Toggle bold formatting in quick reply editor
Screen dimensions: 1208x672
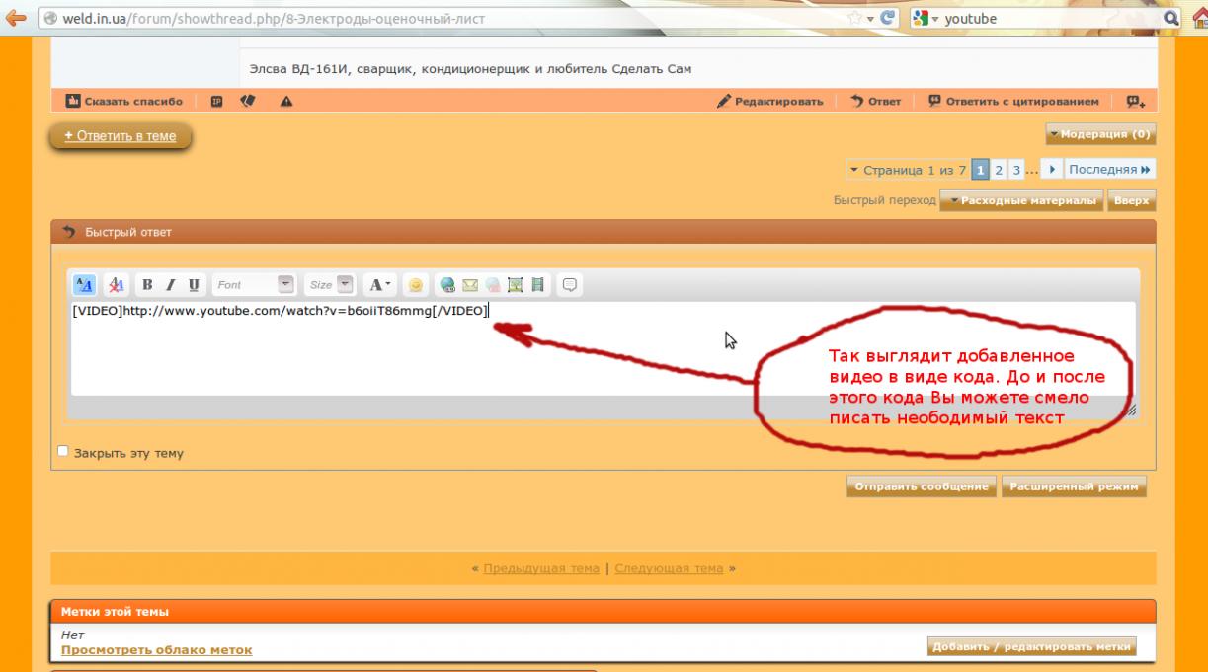pyautogui.click(x=147, y=285)
